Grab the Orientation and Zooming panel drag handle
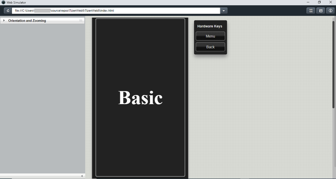 click(x=81, y=20)
